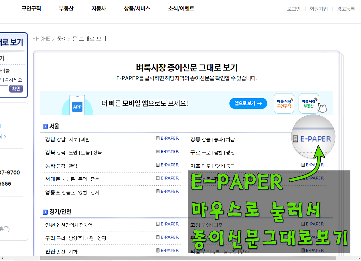Image resolution: width=361 pixels, height=261 pixels.
Task: Click the right arrow of horizontal scrollbar
Action: (x=358, y=258)
